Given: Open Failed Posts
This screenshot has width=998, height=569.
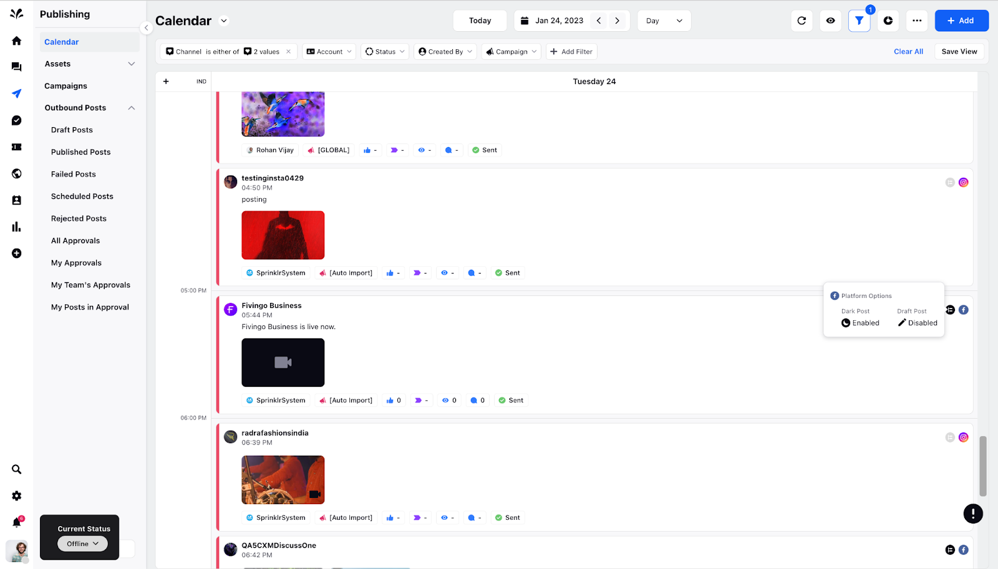Looking at the screenshot, I should click(x=74, y=175).
